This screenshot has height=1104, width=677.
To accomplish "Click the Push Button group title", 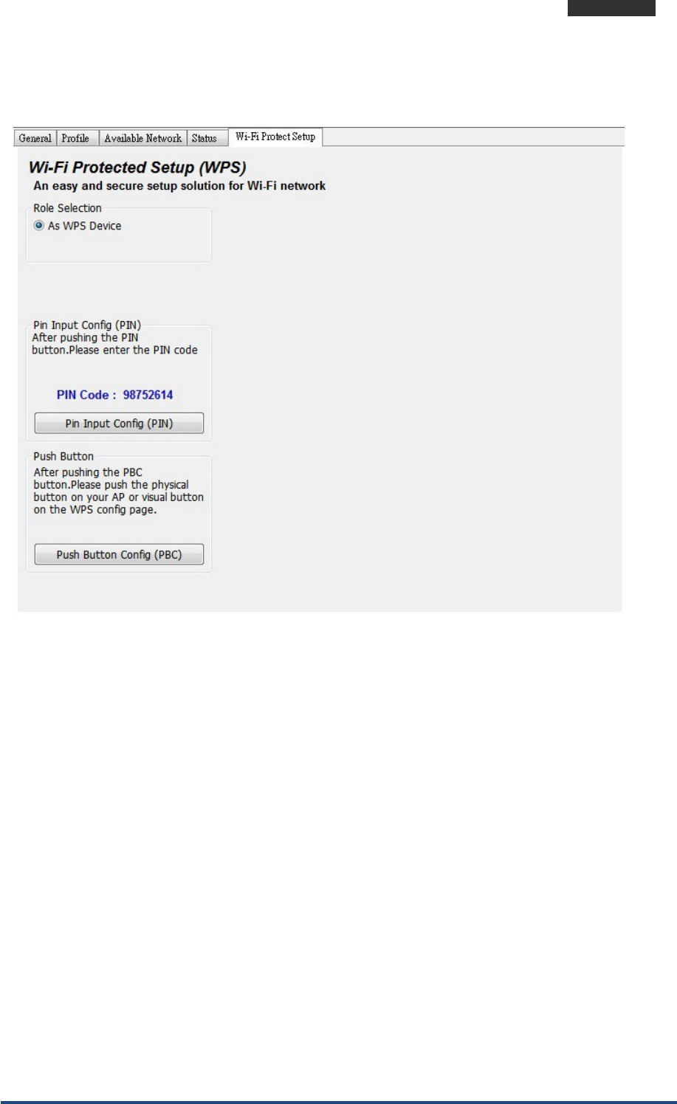I will (63, 456).
